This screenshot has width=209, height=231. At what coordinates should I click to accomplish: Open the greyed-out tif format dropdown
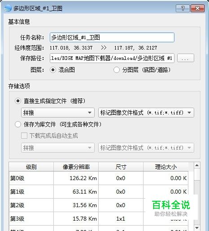coord(146,148)
